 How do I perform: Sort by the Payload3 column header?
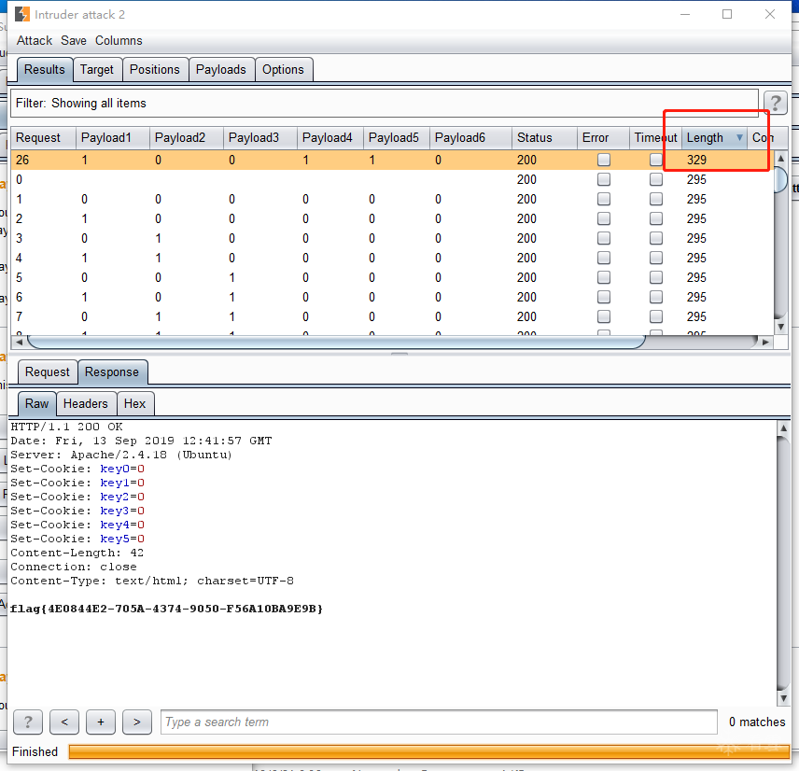point(259,137)
